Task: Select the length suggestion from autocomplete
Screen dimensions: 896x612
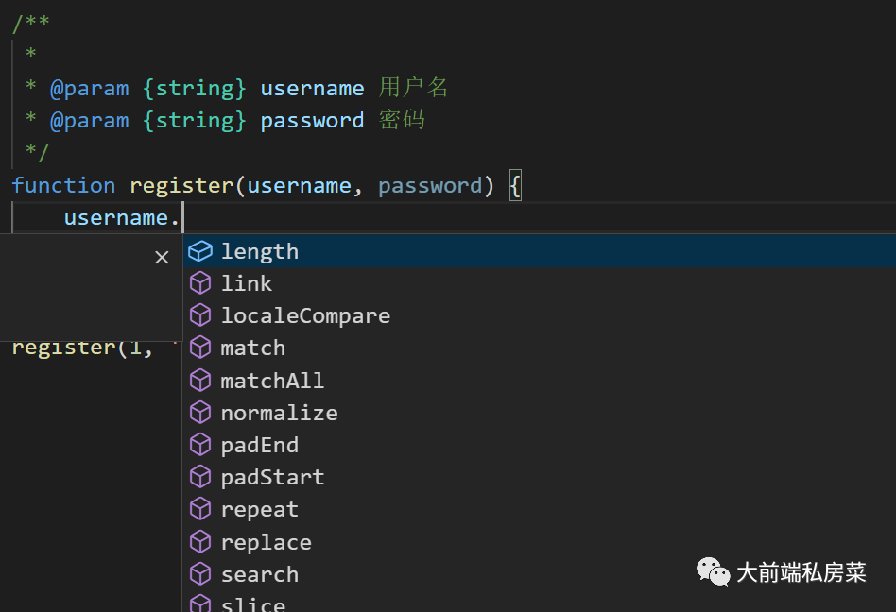Action: [259, 251]
